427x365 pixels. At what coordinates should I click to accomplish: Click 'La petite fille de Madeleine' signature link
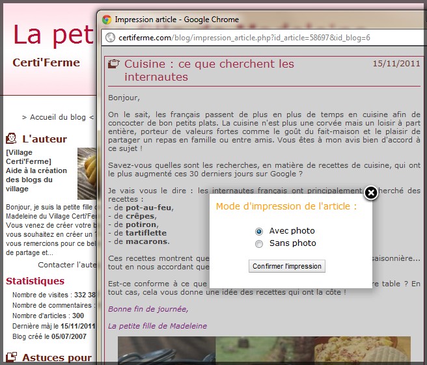coord(157,326)
